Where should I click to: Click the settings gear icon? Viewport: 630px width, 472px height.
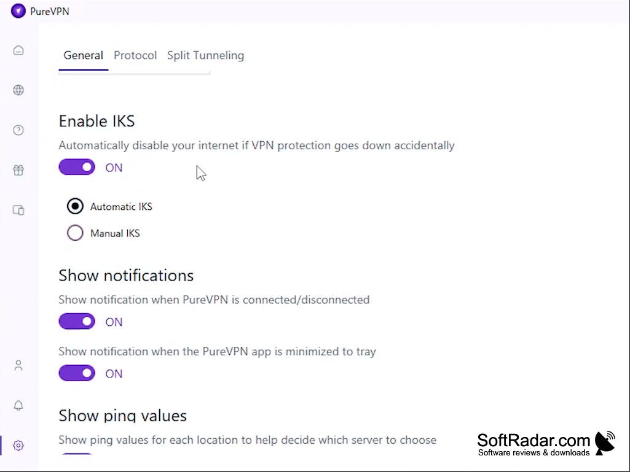18,445
